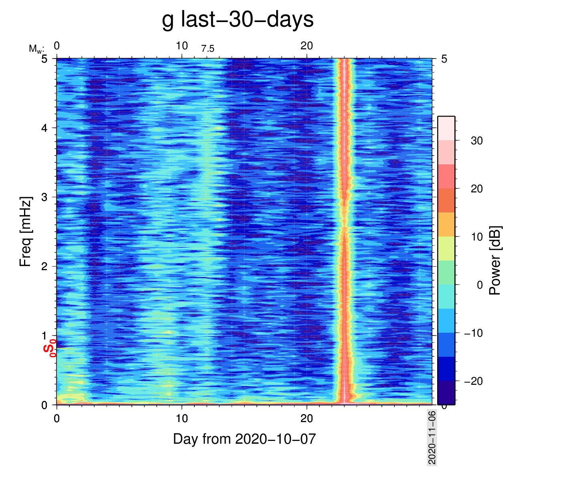Image resolution: width=561 pixels, height=477 pixels.
Task: Click the -20 tick label on the colorbar
Action: [473, 381]
